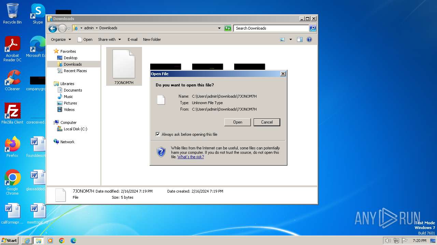
Task: Open Edge from the taskbar
Action: click(73, 241)
